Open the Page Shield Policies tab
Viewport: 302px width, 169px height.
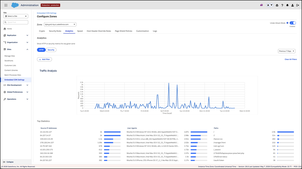pyautogui.click(x=124, y=31)
